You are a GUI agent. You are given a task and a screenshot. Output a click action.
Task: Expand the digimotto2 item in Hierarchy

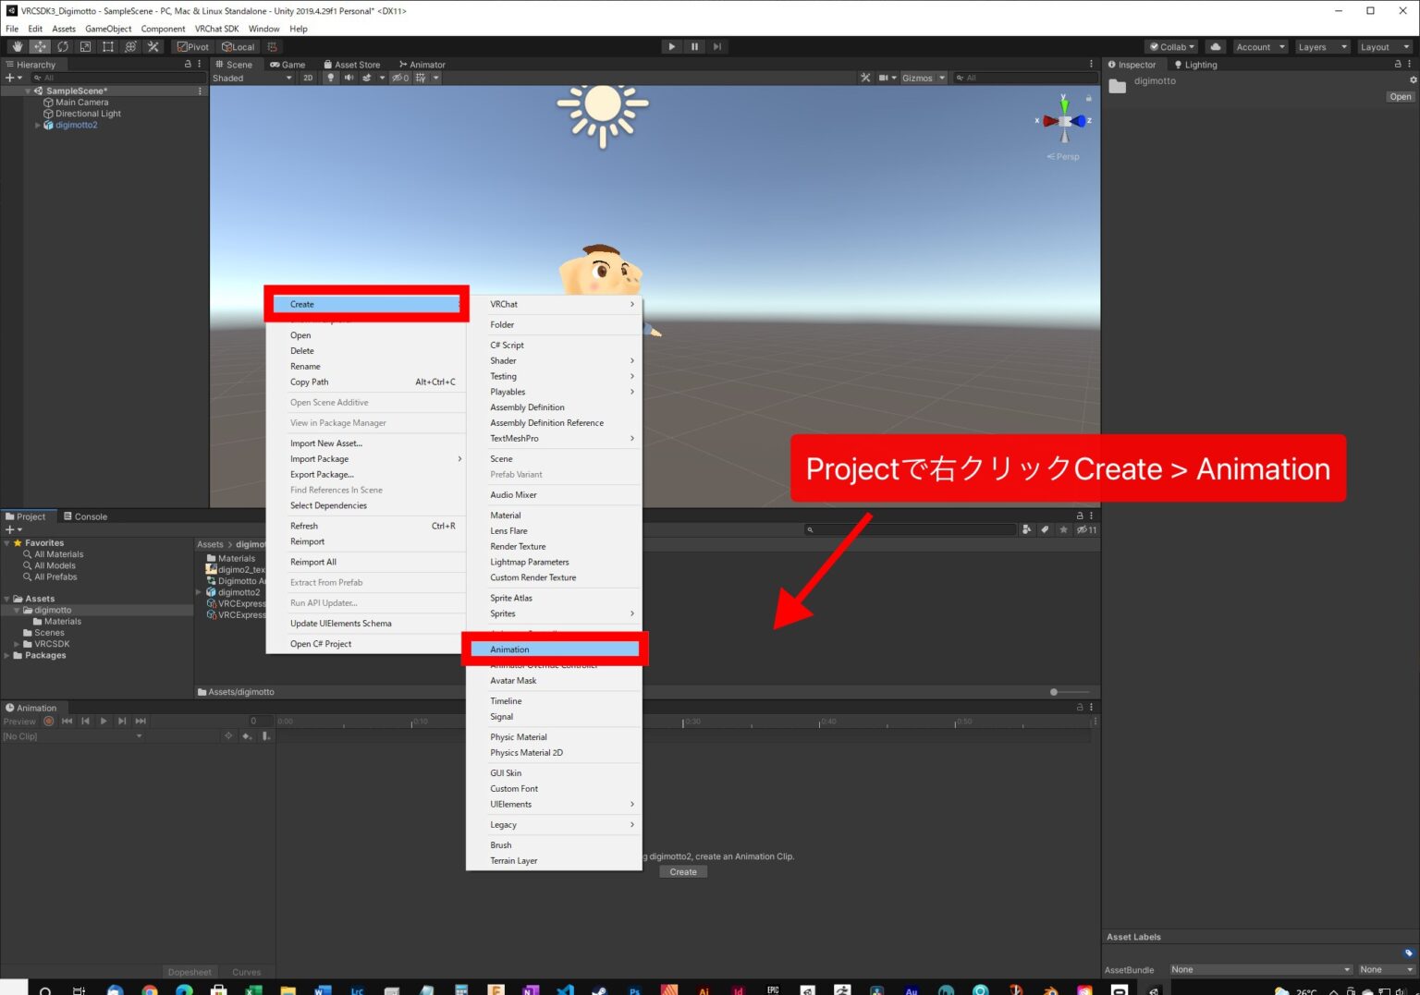click(38, 125)
